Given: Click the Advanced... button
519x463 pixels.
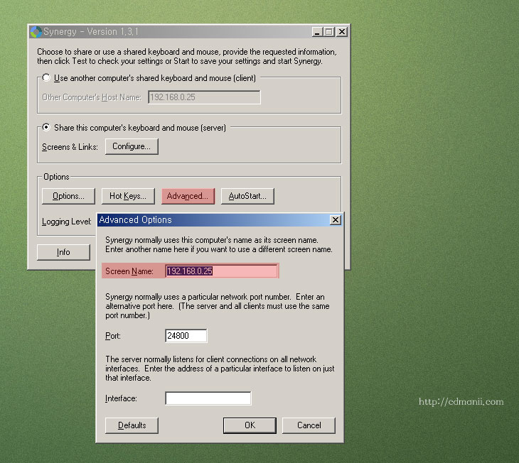Looking at the screenshot, I should (x=188, y=196).
